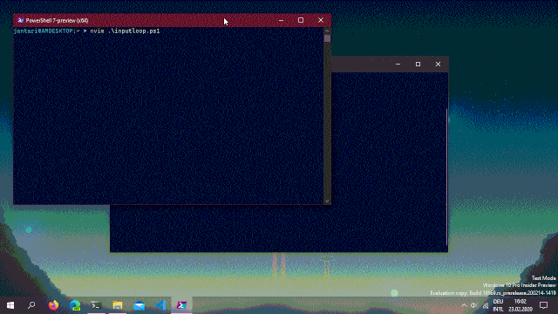Minimize the background terminal window
This screenshot has width=558, height=314.
tap(398, 64)
